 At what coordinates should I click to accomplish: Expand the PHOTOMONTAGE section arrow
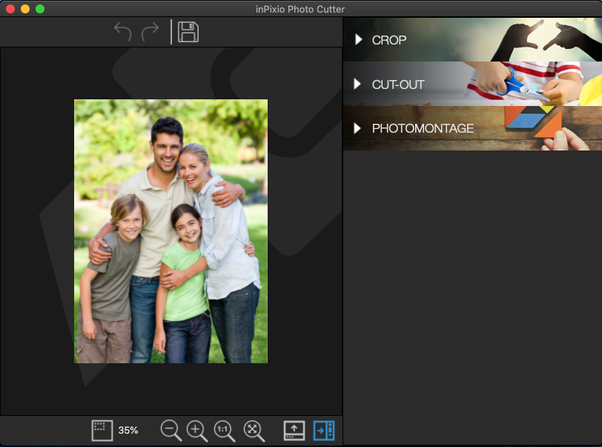click(357, 128)
